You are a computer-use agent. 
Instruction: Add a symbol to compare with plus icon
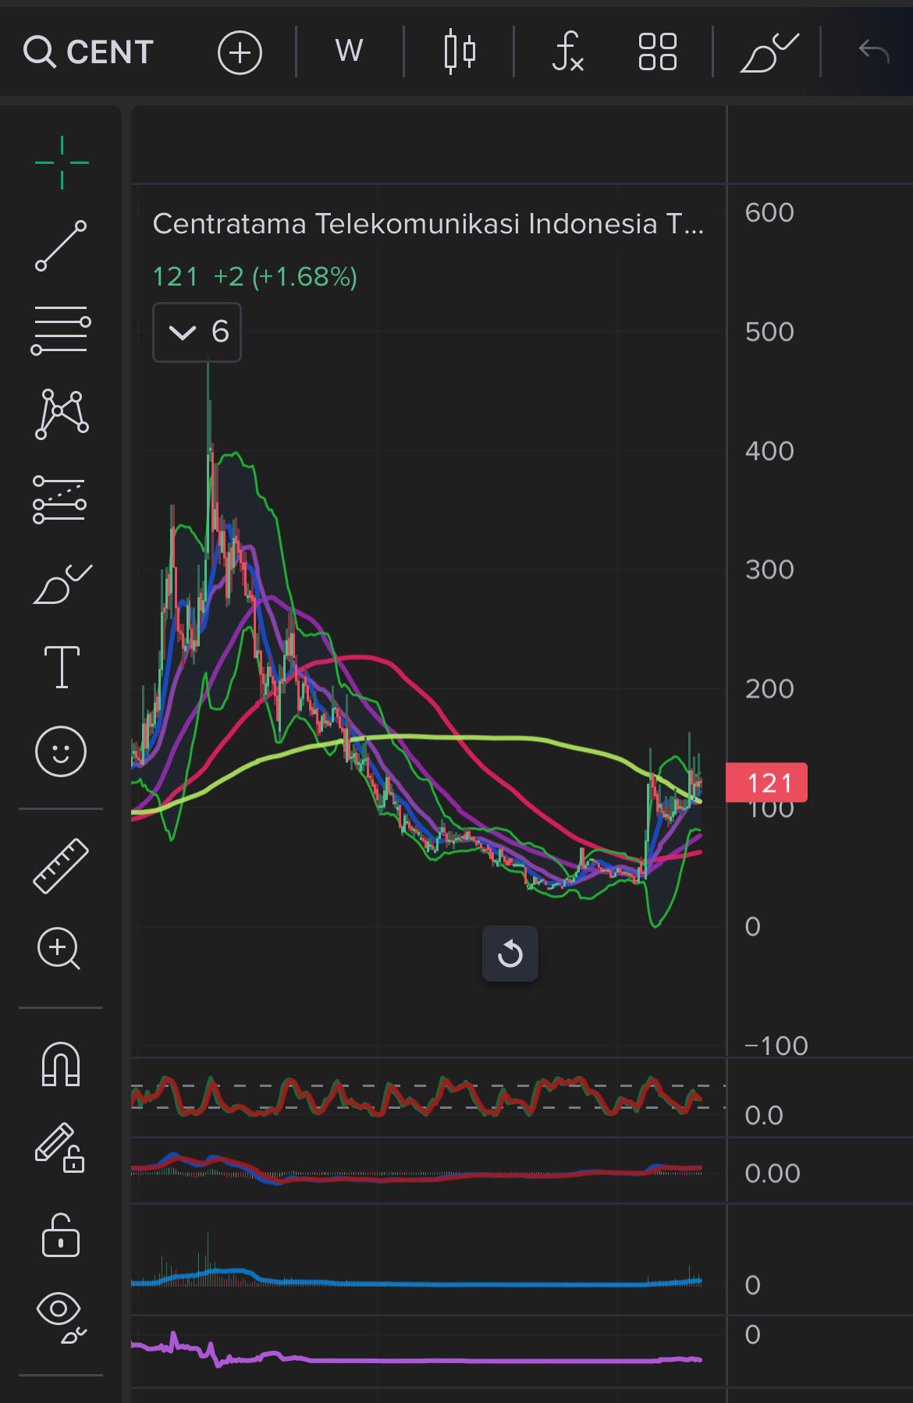coord(240,52)
